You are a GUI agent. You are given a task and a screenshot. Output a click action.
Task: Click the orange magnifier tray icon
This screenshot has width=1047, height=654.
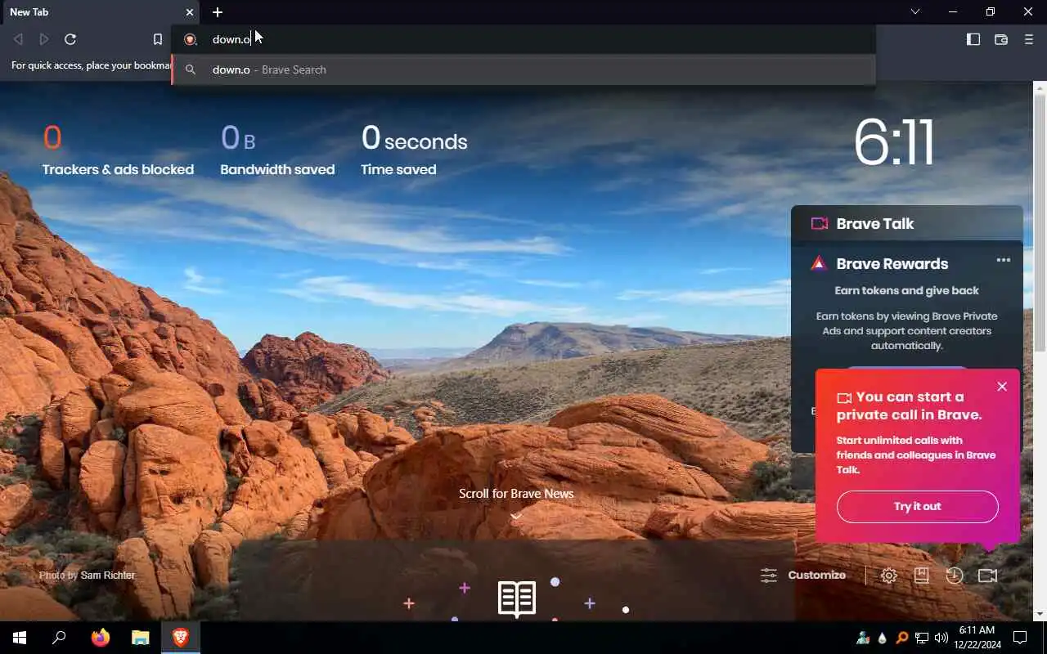(x=902, y=638)
